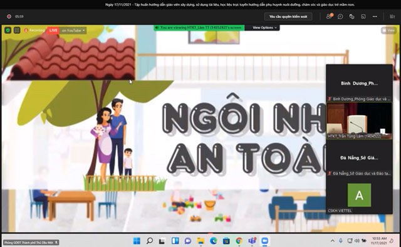The height and width of the screenshot is (247, 401).
Task: Open Microsoft Store from taskbar
Action: [x=226, y=241]
